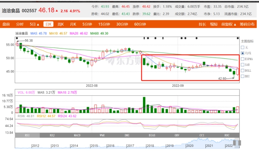Click the first event star marker above the chart
Viewport: 259px width, 152px height.
tap(17, 37)
